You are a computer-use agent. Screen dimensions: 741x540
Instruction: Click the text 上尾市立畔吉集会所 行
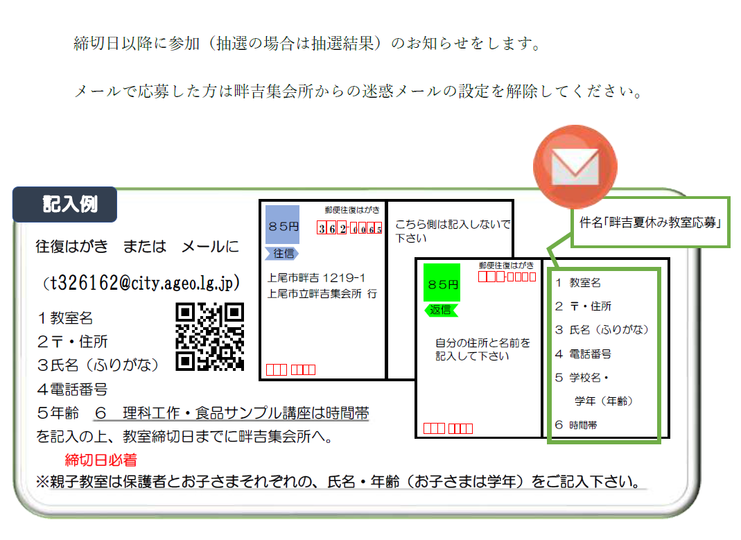click(322, 294)
